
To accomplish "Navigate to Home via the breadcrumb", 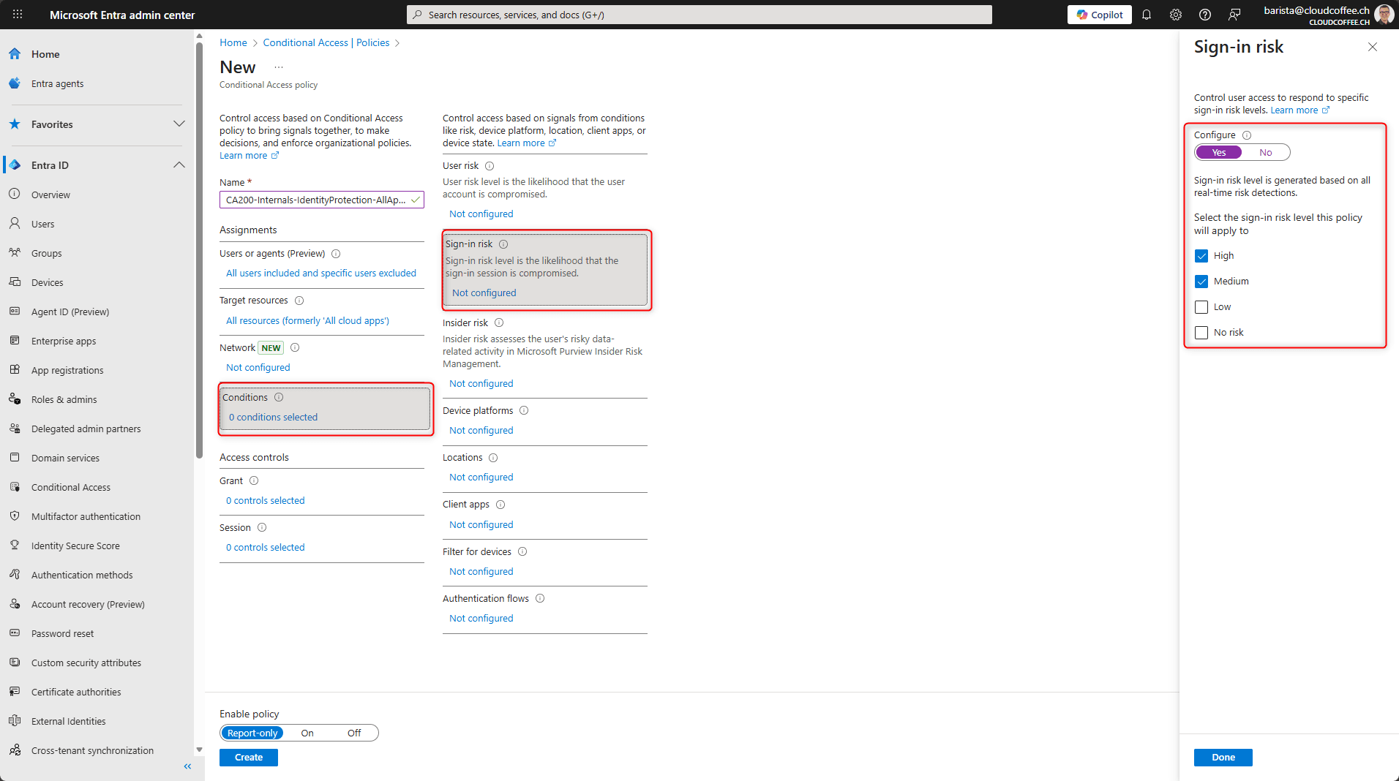I will [x=233, y=42].
